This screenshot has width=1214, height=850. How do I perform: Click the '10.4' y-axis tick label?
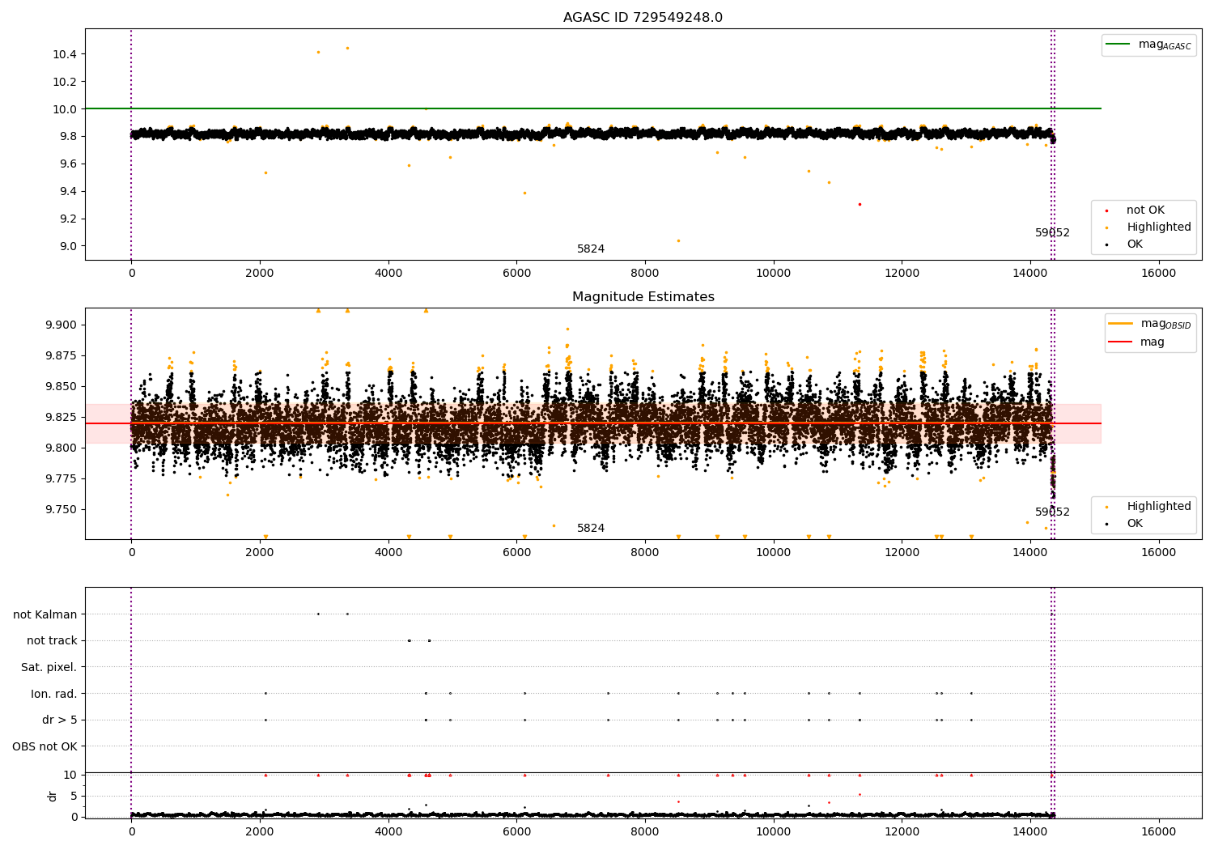point(64,54)
